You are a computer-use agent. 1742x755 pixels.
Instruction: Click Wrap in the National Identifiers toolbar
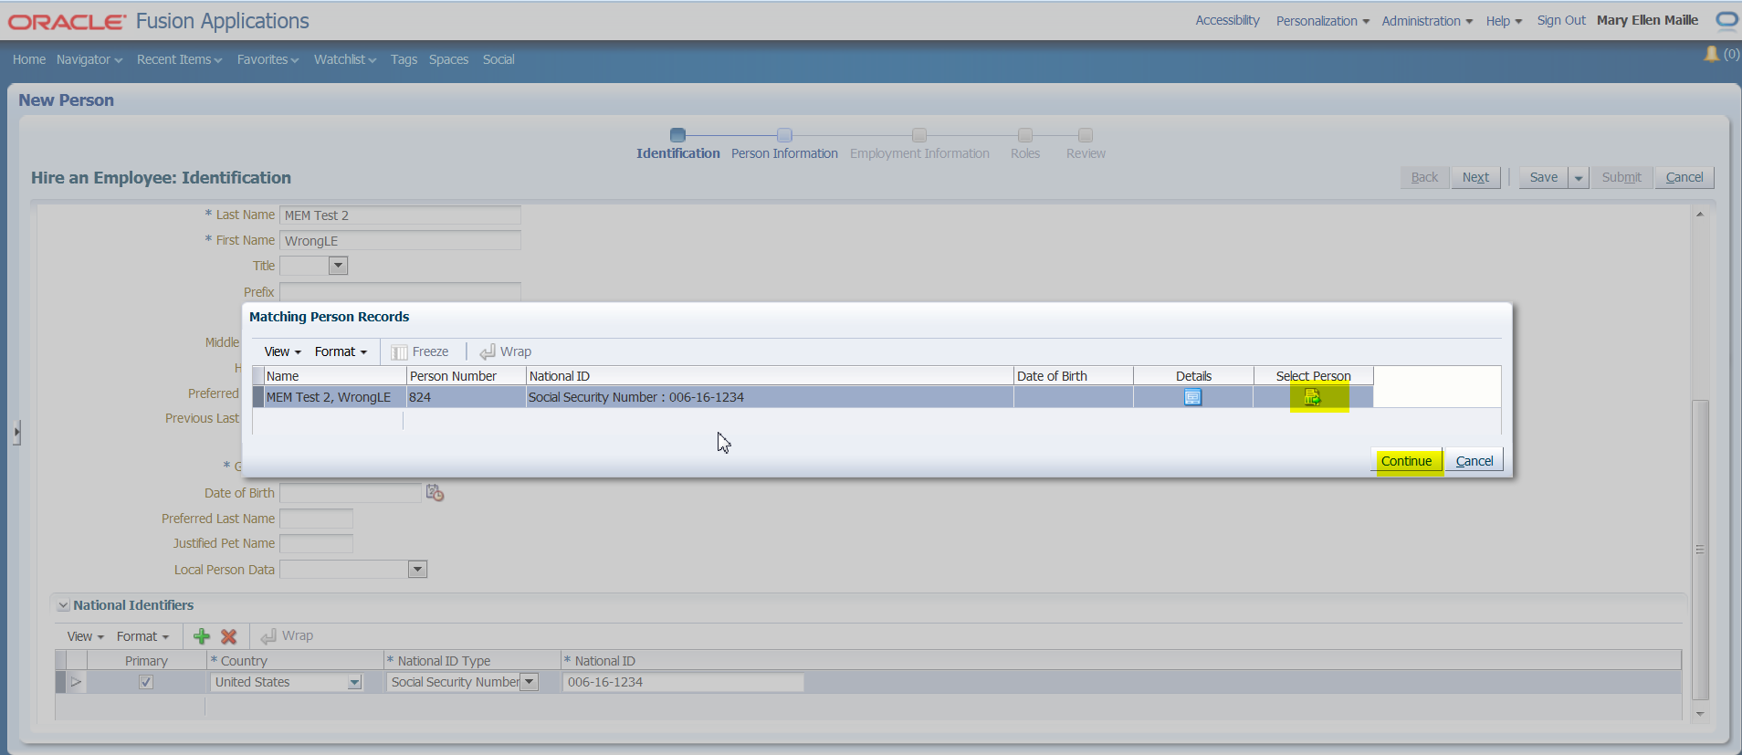[287, 635]
